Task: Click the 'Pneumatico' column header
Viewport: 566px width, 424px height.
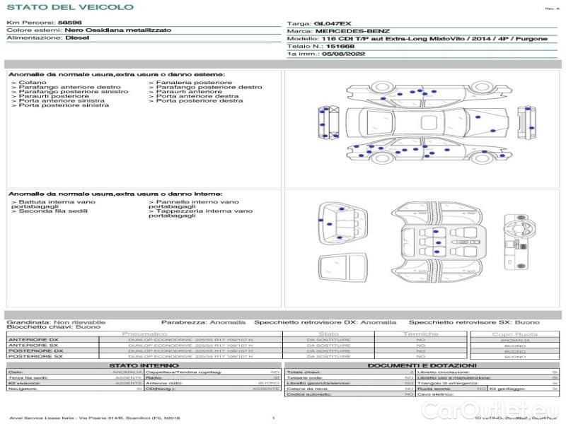Action: [x=144, y=334]
